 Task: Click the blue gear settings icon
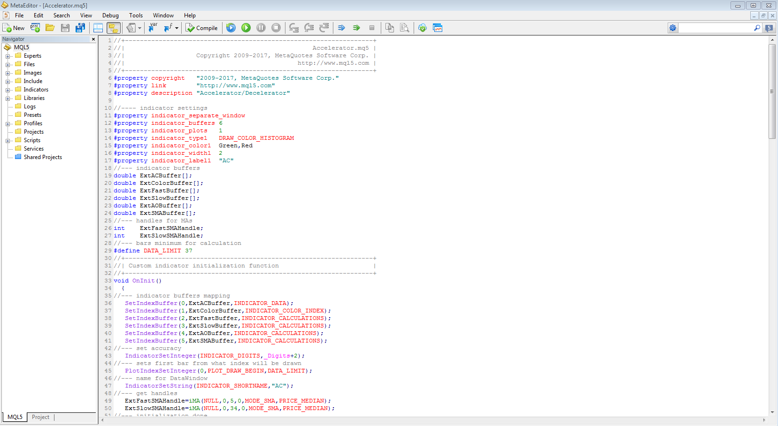pos(673,28)
